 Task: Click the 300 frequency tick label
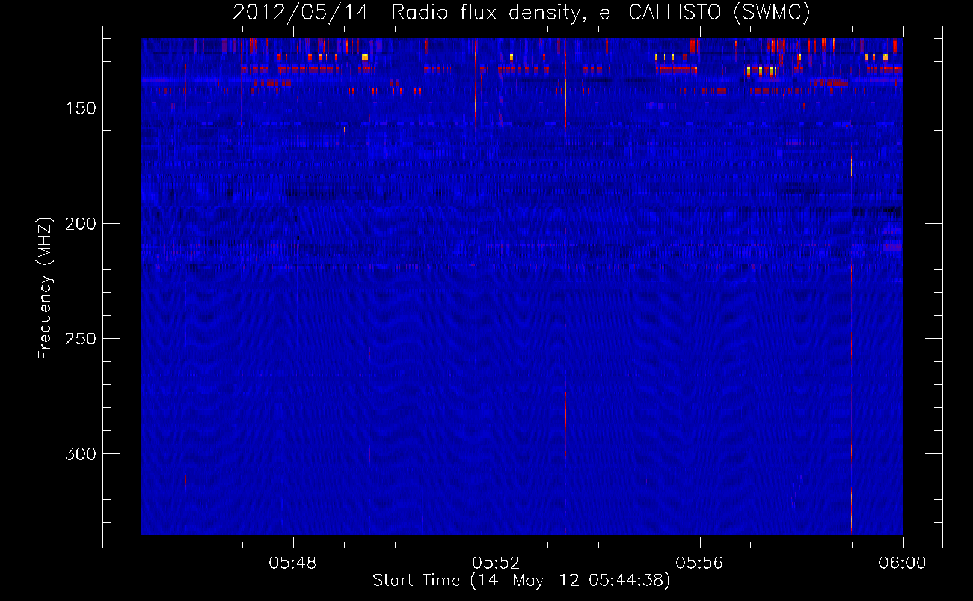click(81, 454)
